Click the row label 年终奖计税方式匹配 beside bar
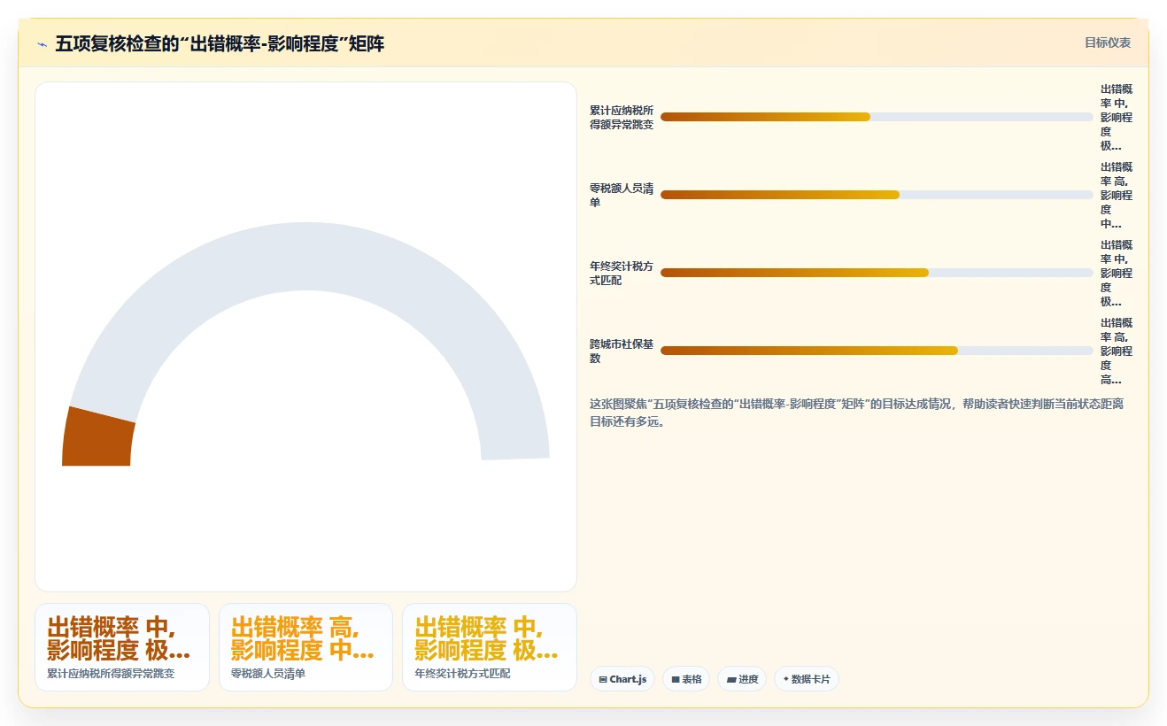The width and height of the screenshot is (1167, 726). [622, 273]
